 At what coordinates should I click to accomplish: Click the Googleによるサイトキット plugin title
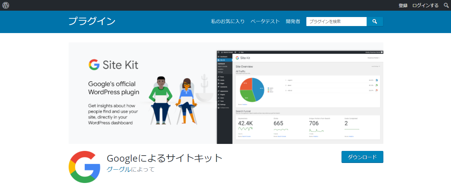[165, 158]
